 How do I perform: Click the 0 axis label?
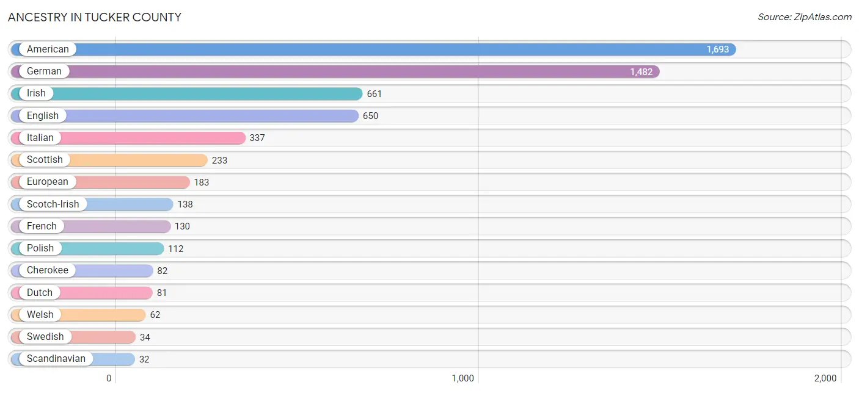(x=109, y=378)
